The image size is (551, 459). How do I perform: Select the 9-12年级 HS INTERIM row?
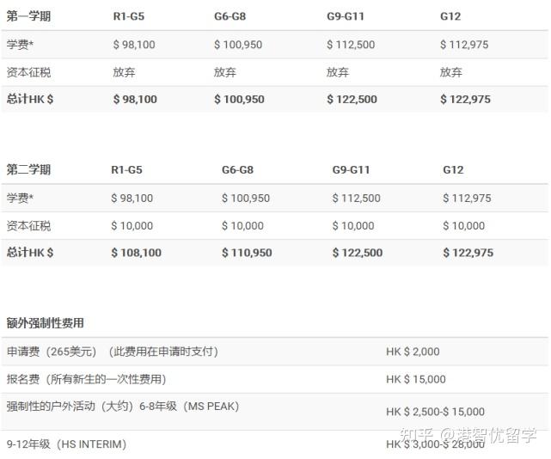click(275, 444)
